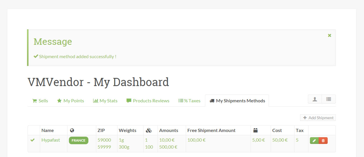Click the boxes quantity icon column header
The image size is (364, 157).
point(149,131)
